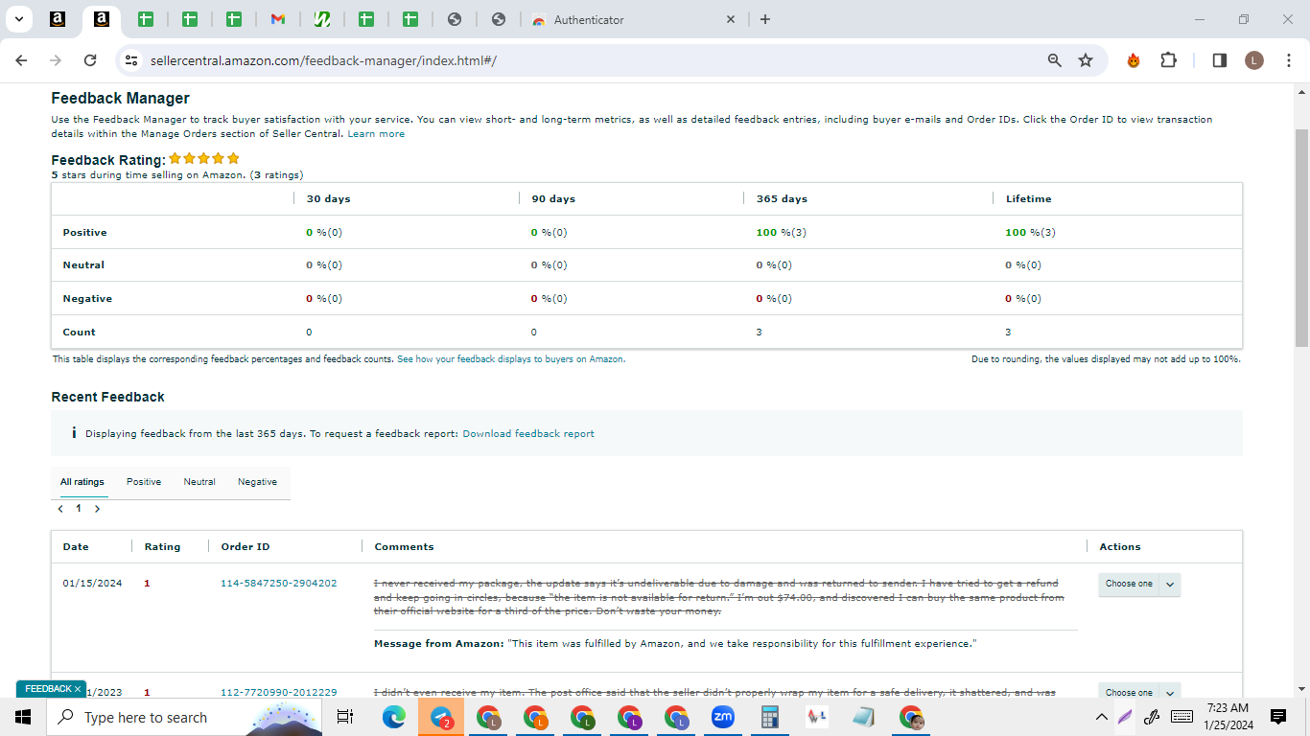Click the Comments column header
The height and width of the screenshot is (736, 1310).
pos(404,547)
